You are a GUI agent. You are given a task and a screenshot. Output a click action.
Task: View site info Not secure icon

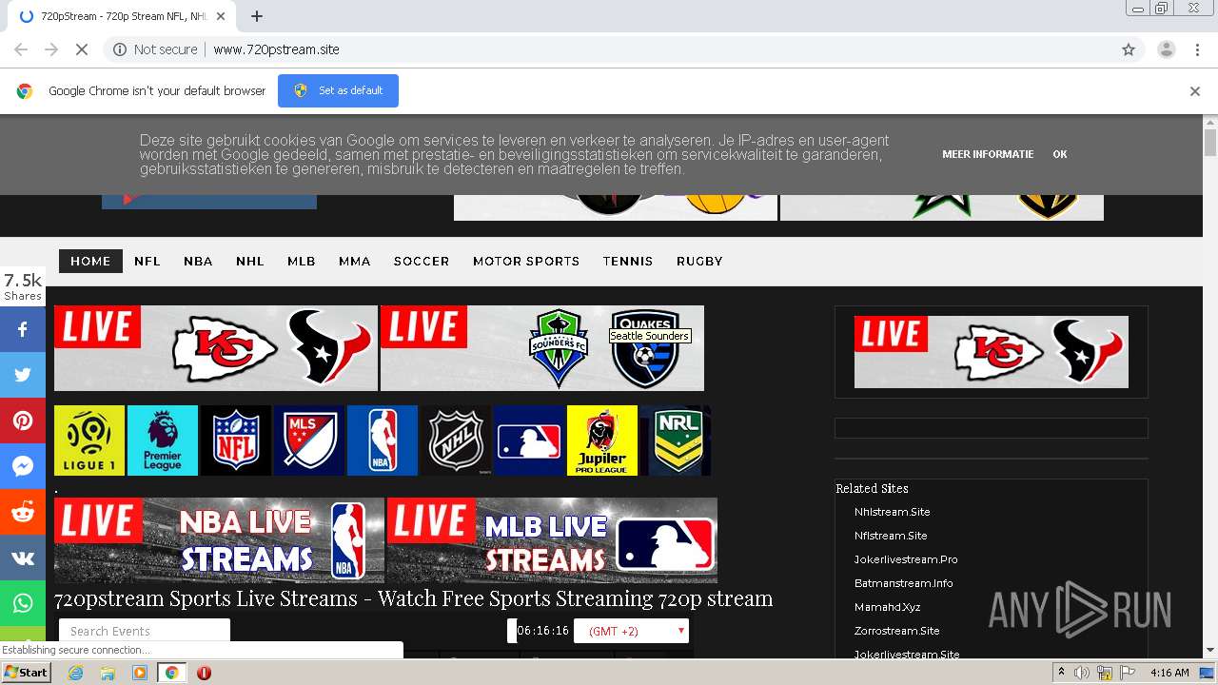coord(120,49)
